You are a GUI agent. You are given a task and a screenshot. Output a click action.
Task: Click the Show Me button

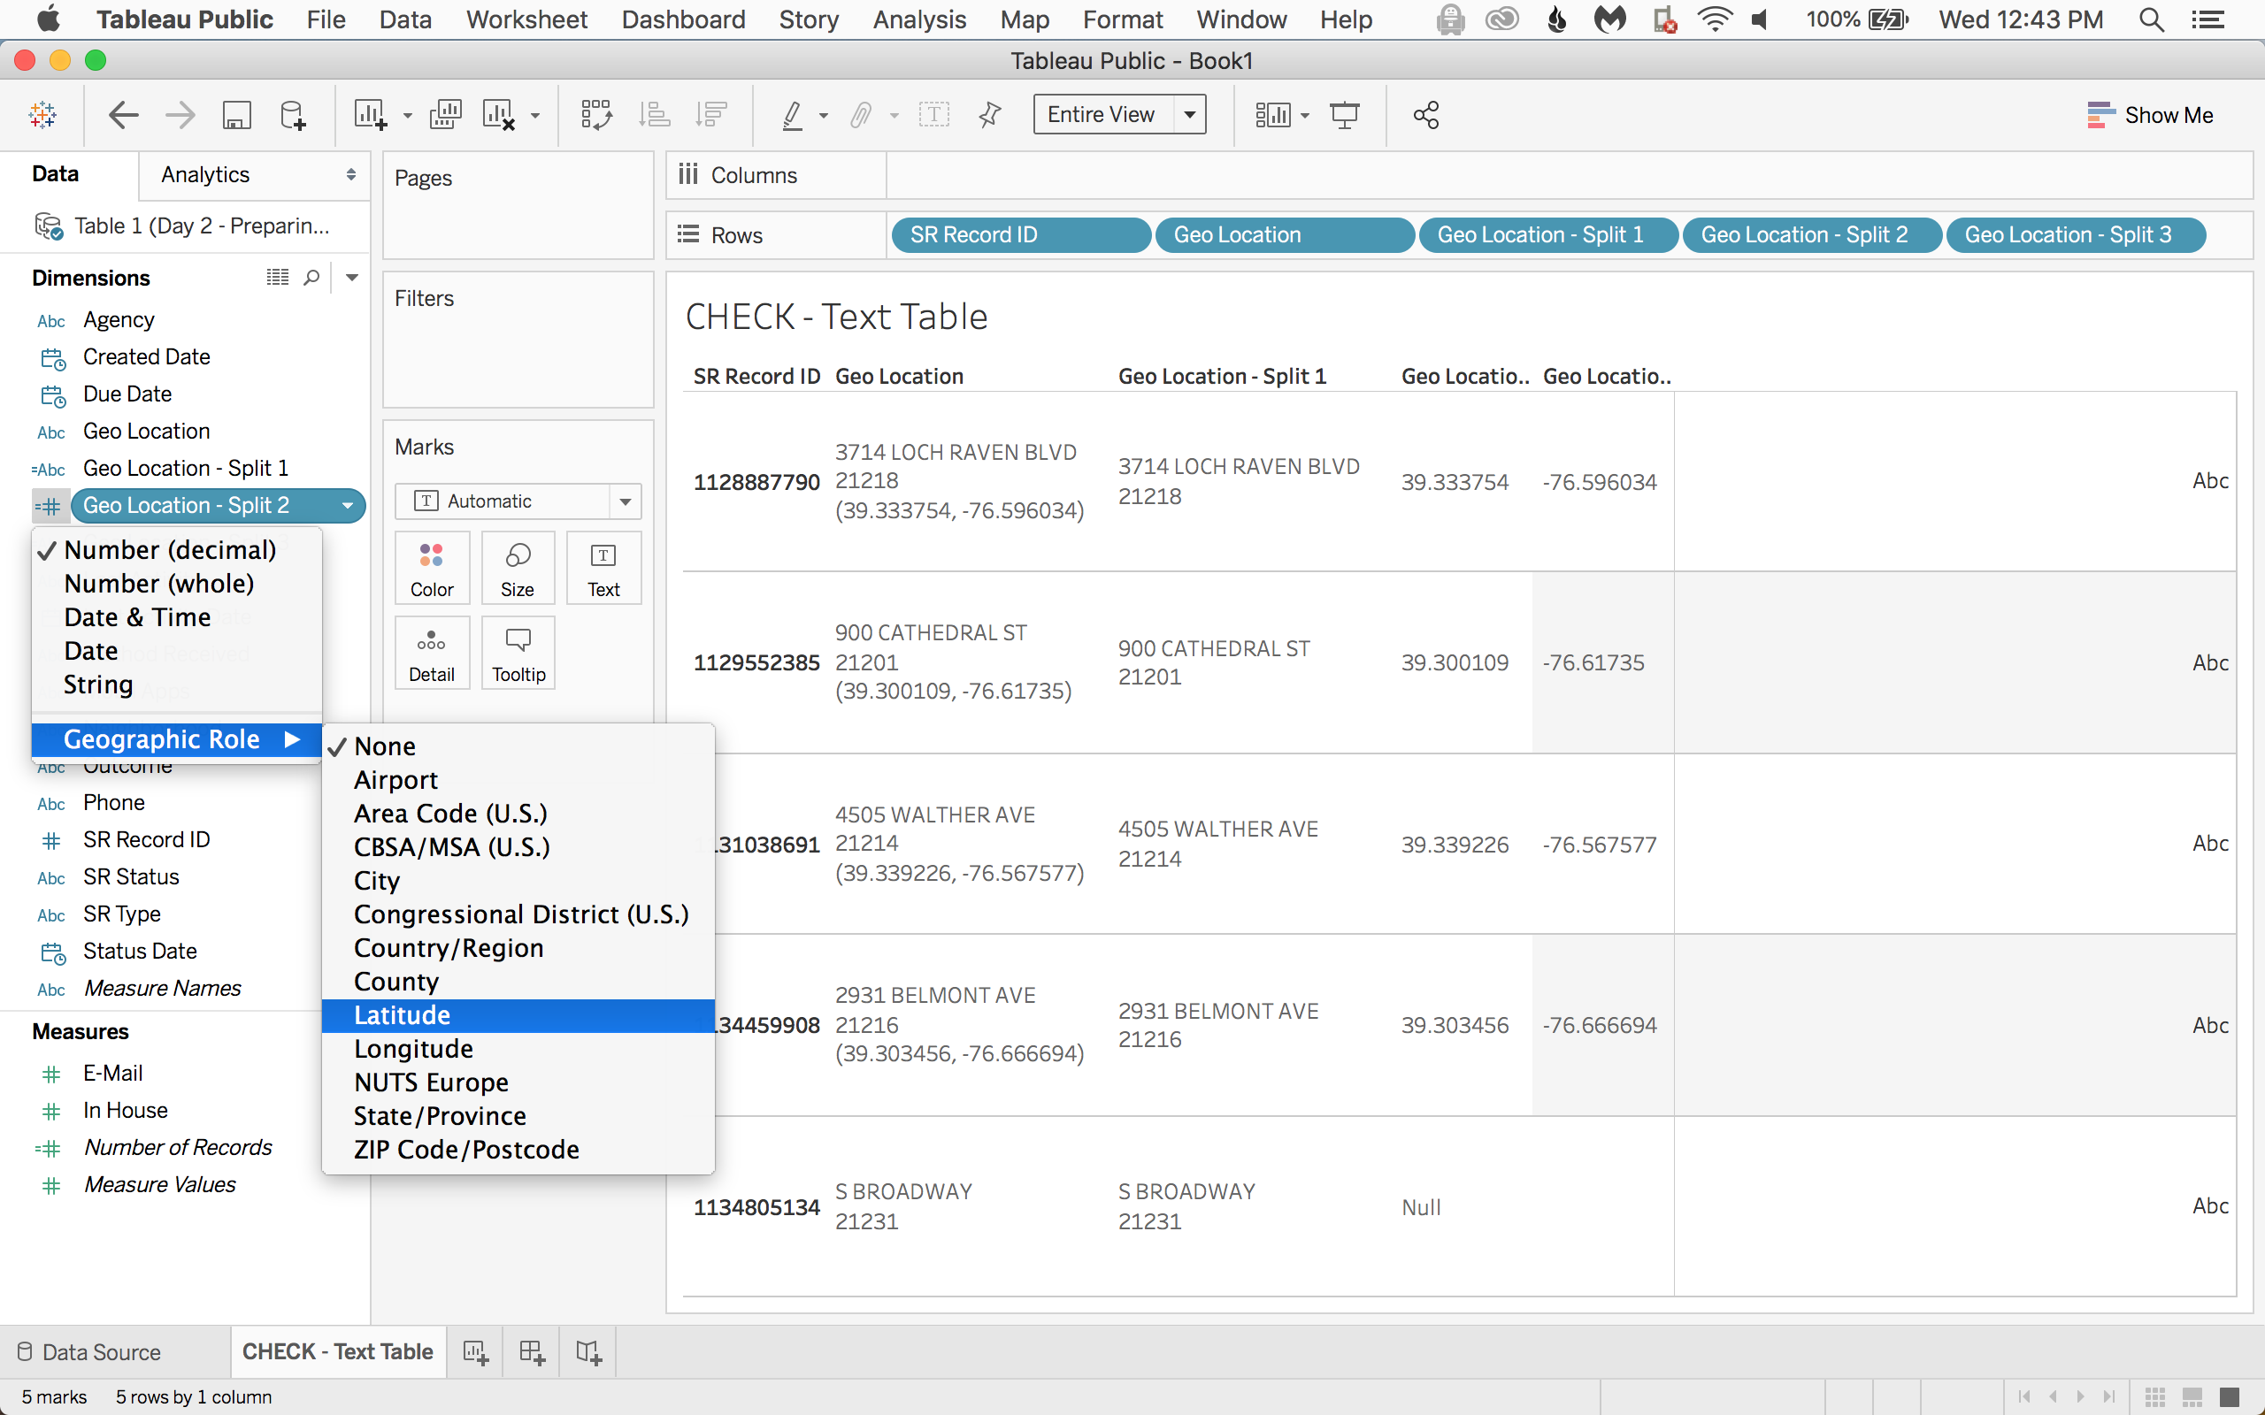click(x=2150, y=115)
